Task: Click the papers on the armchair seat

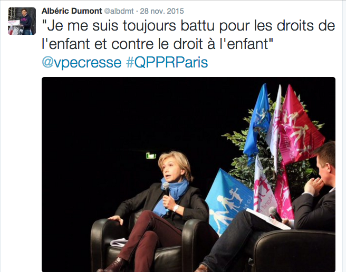Action: [119, 242]
